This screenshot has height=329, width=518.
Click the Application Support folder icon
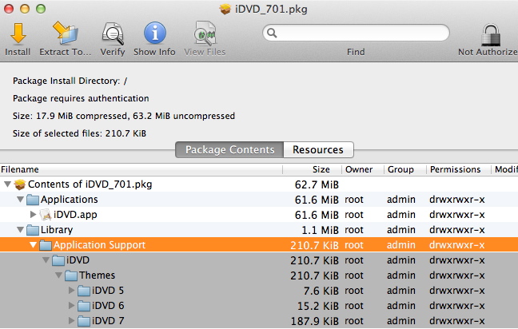tap(46, 245)
